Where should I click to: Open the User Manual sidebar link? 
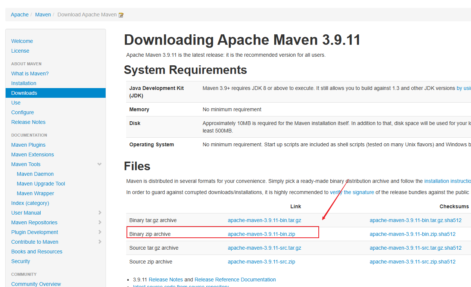pyautogui.click(x=26, y=213)
